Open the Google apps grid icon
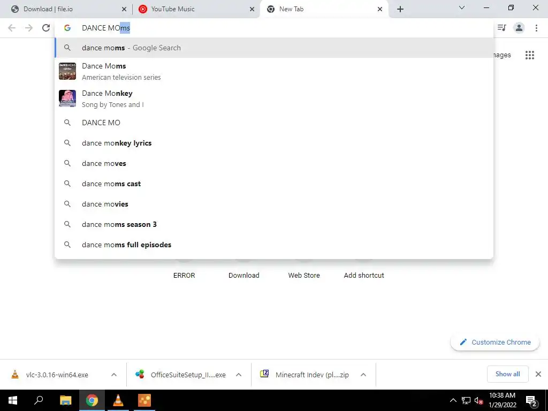Viewport: 548px width, 411px height. [529, 55]
